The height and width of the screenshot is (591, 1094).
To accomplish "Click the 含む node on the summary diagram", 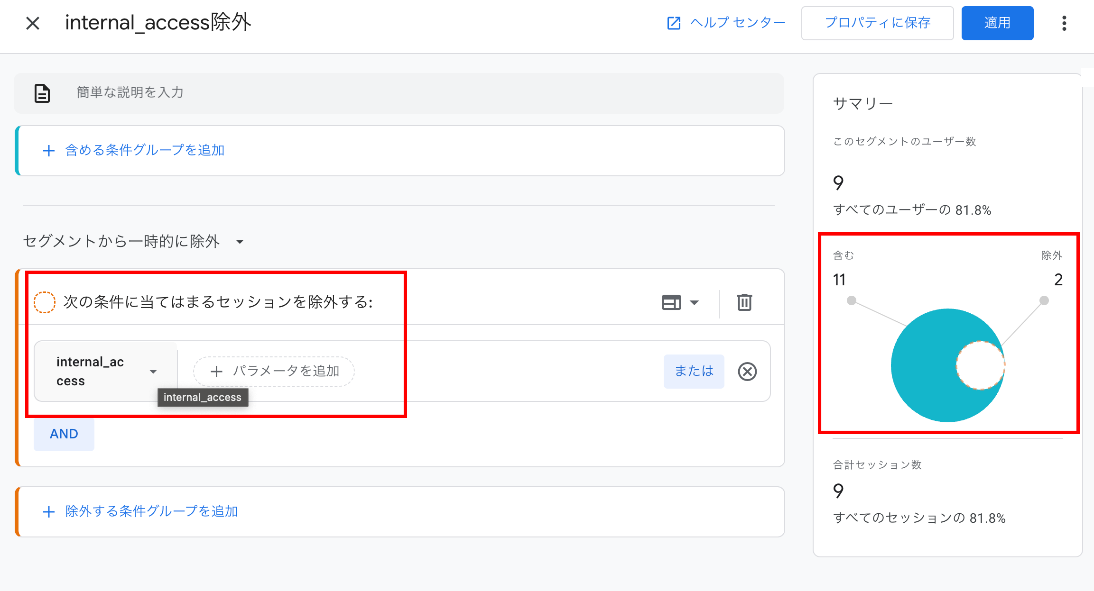I will click(851, 300).
